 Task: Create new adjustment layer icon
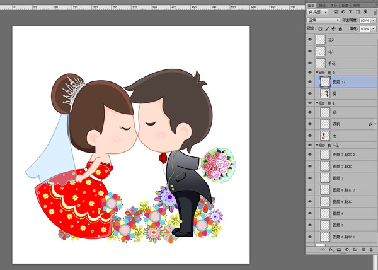click(347, 250)
